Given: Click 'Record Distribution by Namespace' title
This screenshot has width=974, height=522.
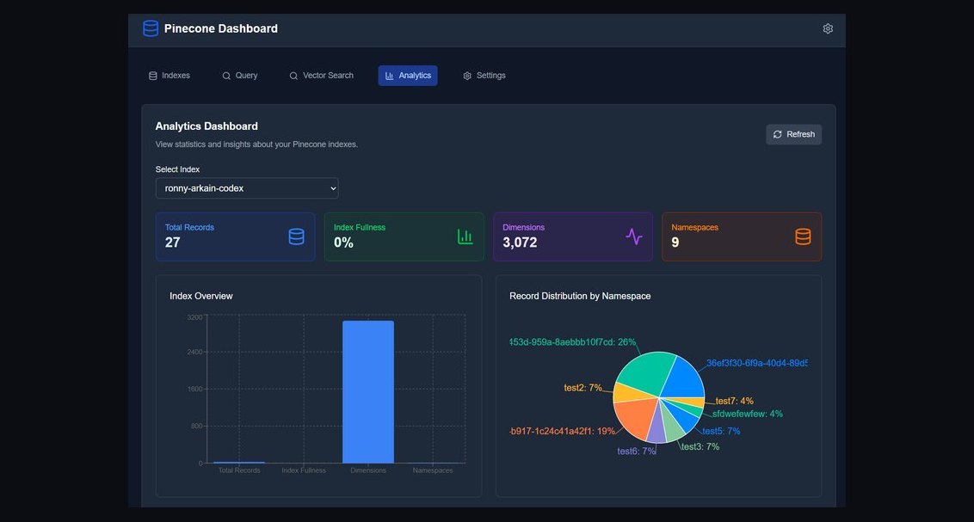Looking at the screenshot, I should pos(580,296).
